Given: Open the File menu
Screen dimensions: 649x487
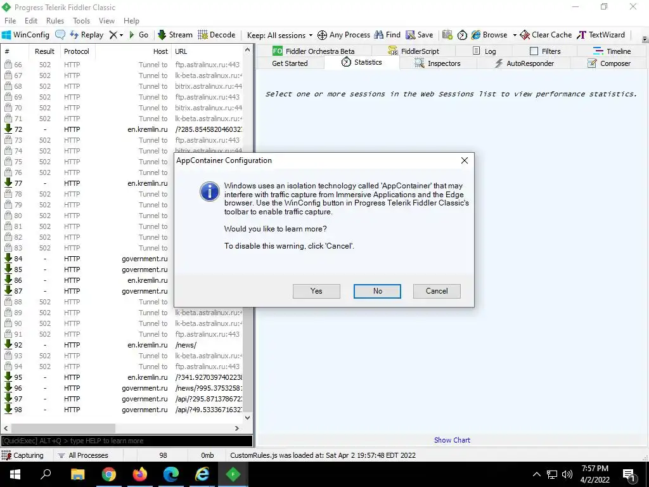Looking at the screenshot, I should [x=10, y=21].
